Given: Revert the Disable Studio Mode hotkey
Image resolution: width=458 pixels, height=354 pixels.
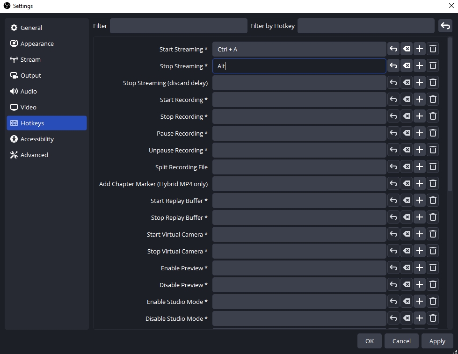Looking at the screenshot, I should pyautogui.click(x=393, y=318).
